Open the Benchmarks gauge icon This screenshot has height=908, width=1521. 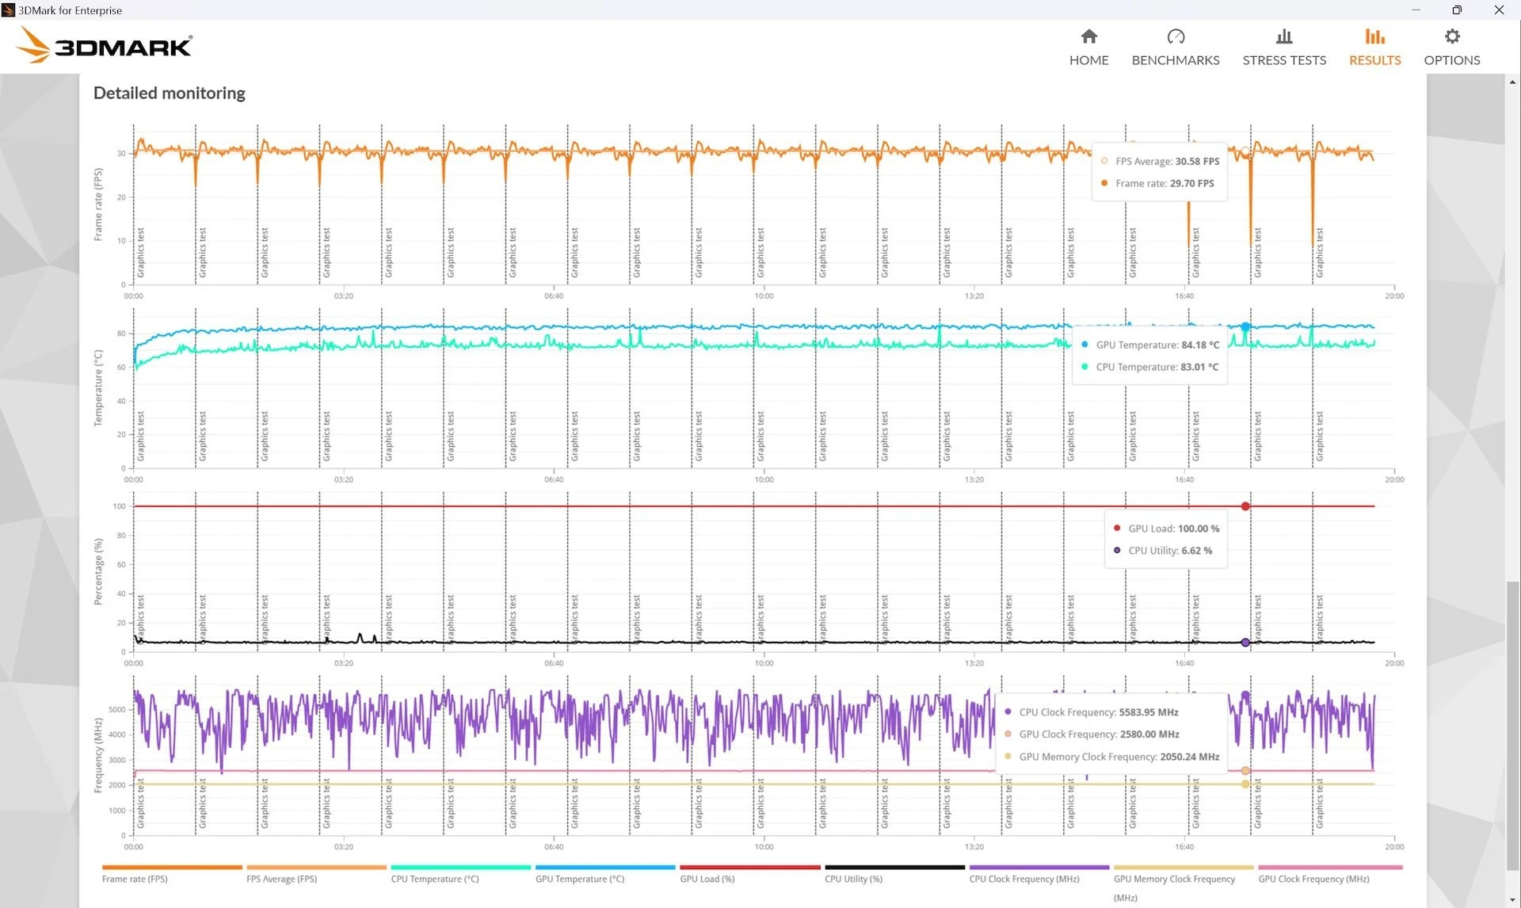(1176, 36)
